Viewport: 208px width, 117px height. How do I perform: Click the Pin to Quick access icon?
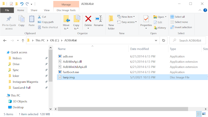(x=9, y=19)
